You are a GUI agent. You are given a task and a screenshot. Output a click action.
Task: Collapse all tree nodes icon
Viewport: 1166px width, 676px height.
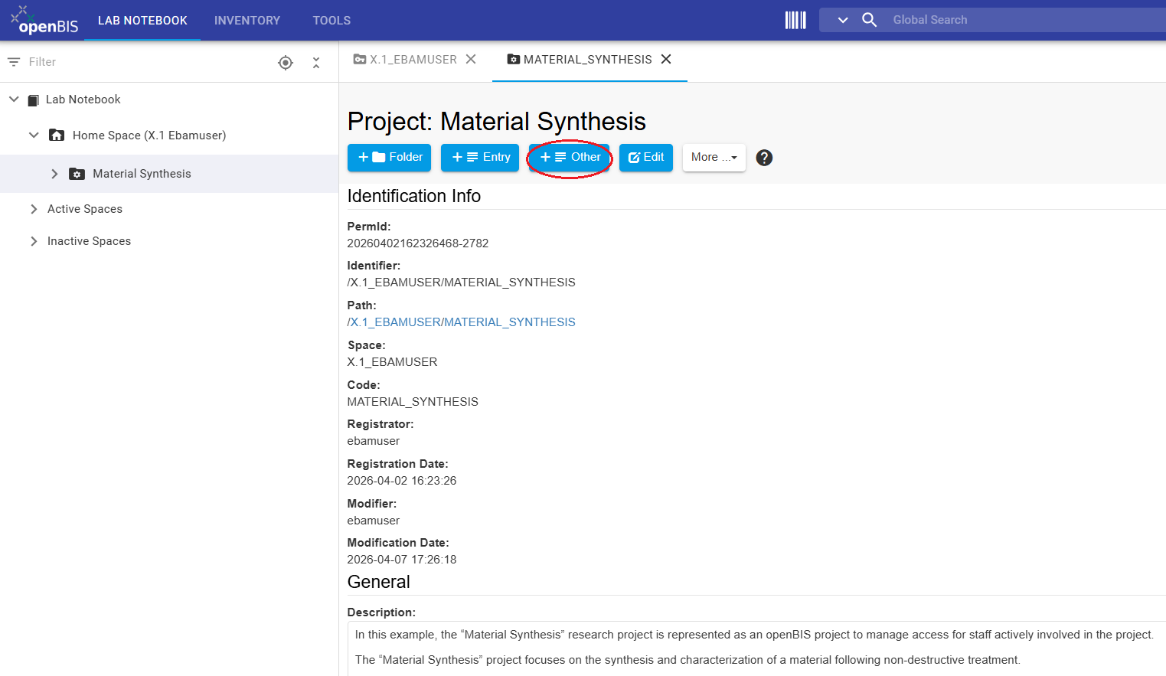(316, 63)
